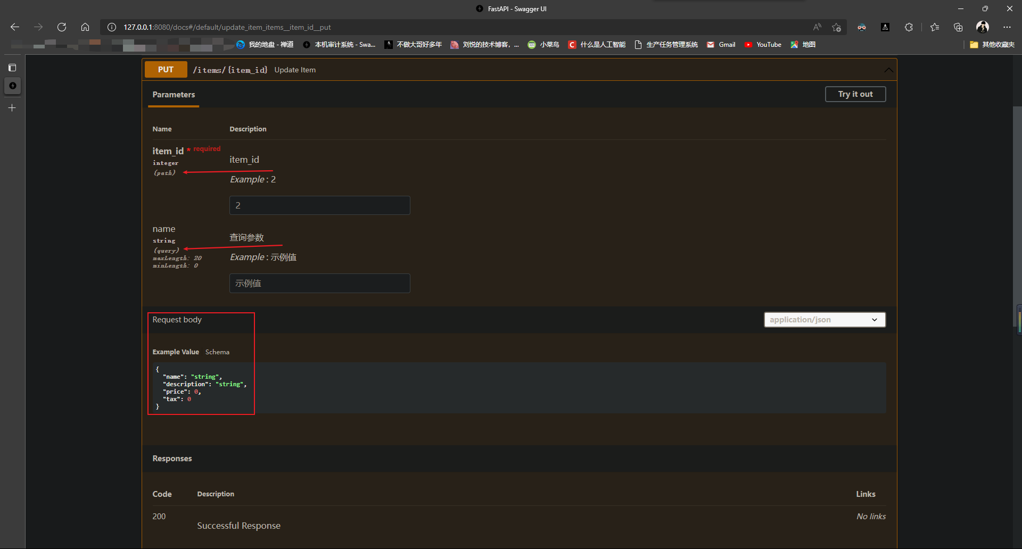Click the user profile avatar
Image resolution: width=1022 pixels, height=549 pixels.
[x=983, y=27]
